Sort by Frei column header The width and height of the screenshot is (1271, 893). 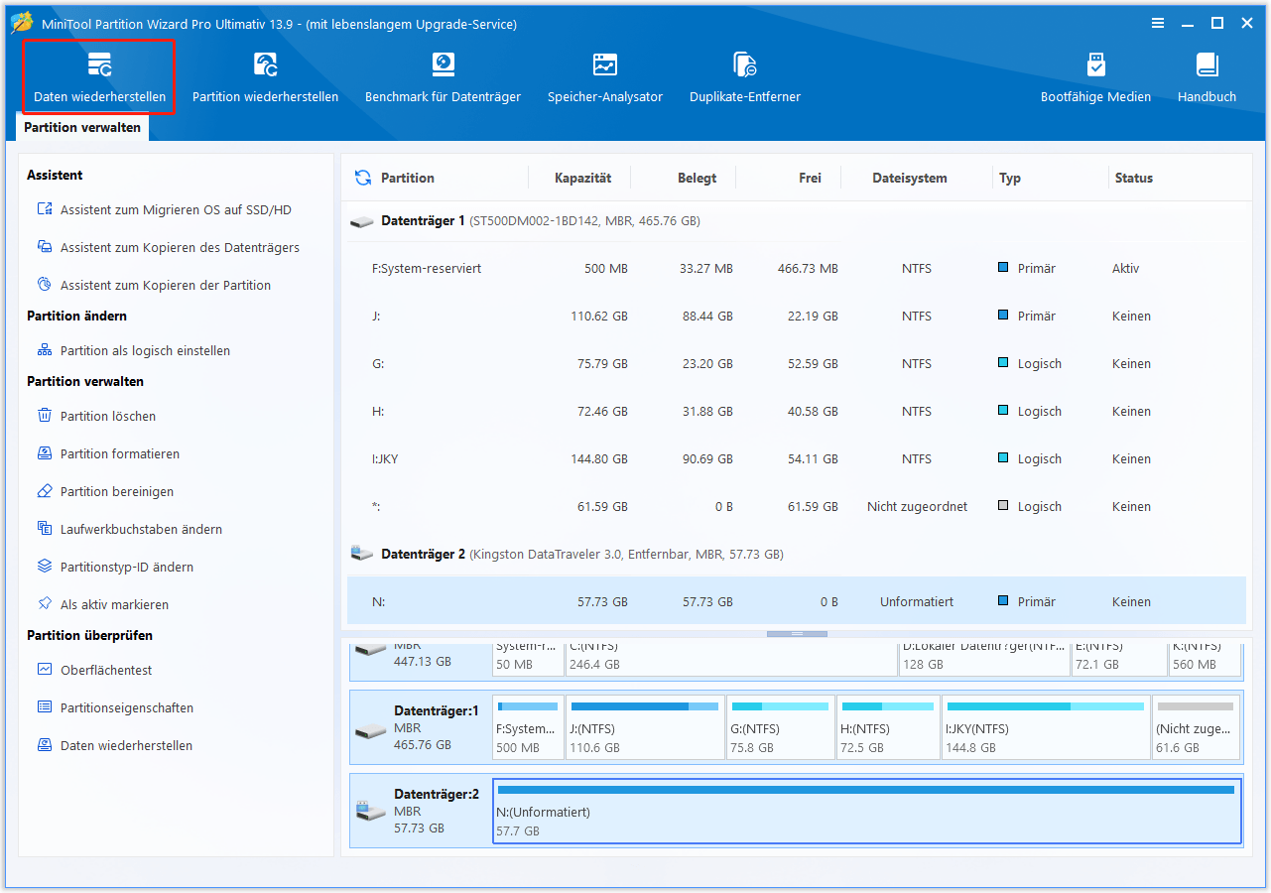click(x=810, y=179)
